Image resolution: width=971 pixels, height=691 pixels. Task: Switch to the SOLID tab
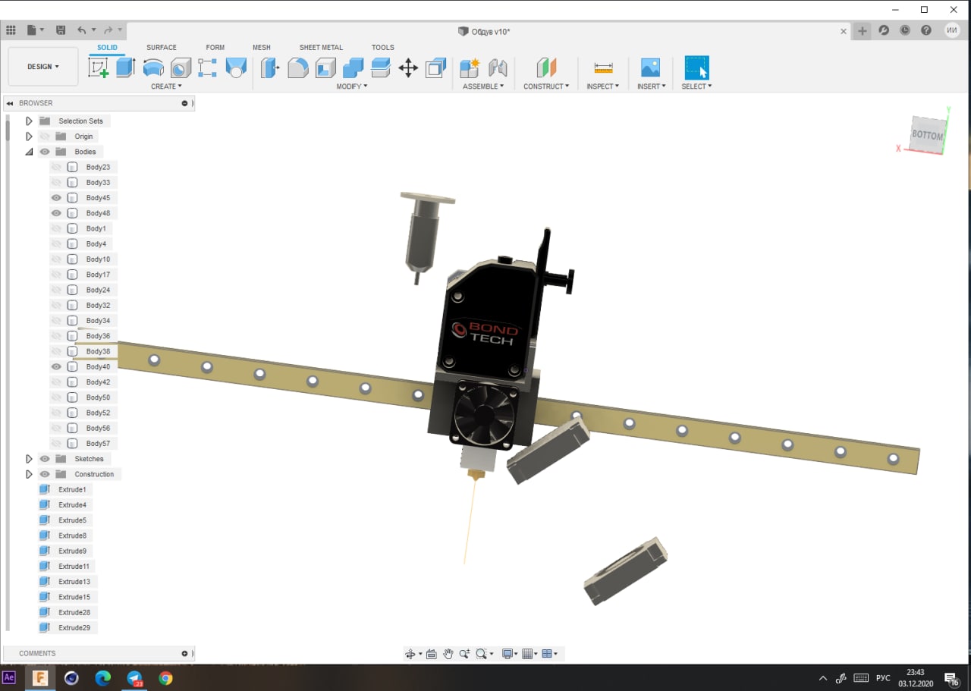coord(107,47)
